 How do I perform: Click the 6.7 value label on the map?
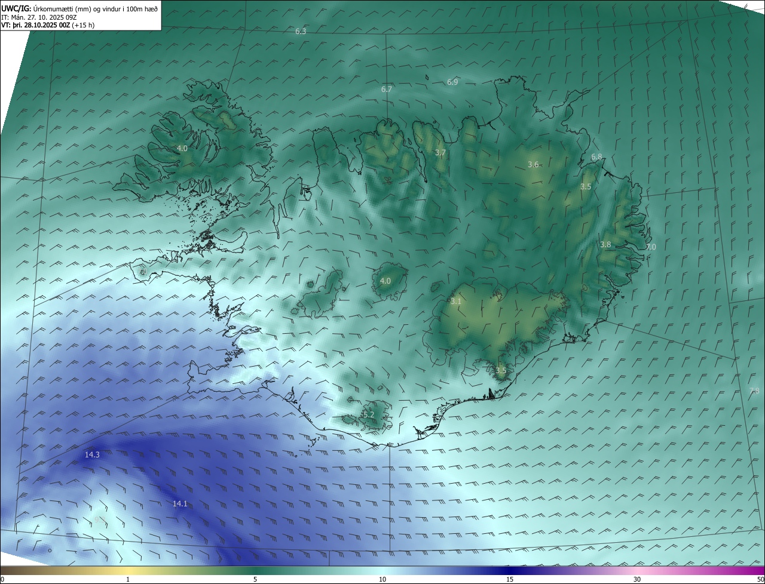click(387, 90)
